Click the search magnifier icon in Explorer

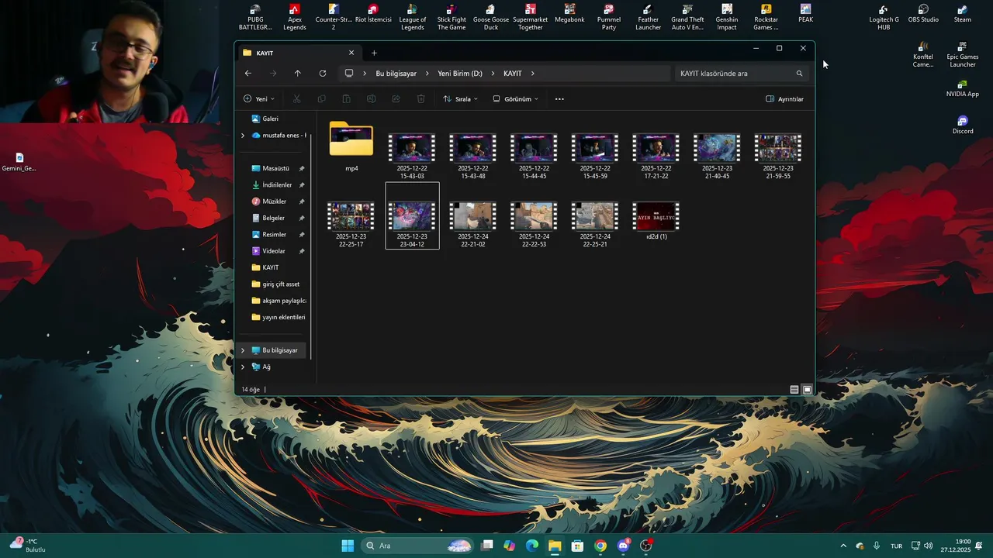point(799,74)
